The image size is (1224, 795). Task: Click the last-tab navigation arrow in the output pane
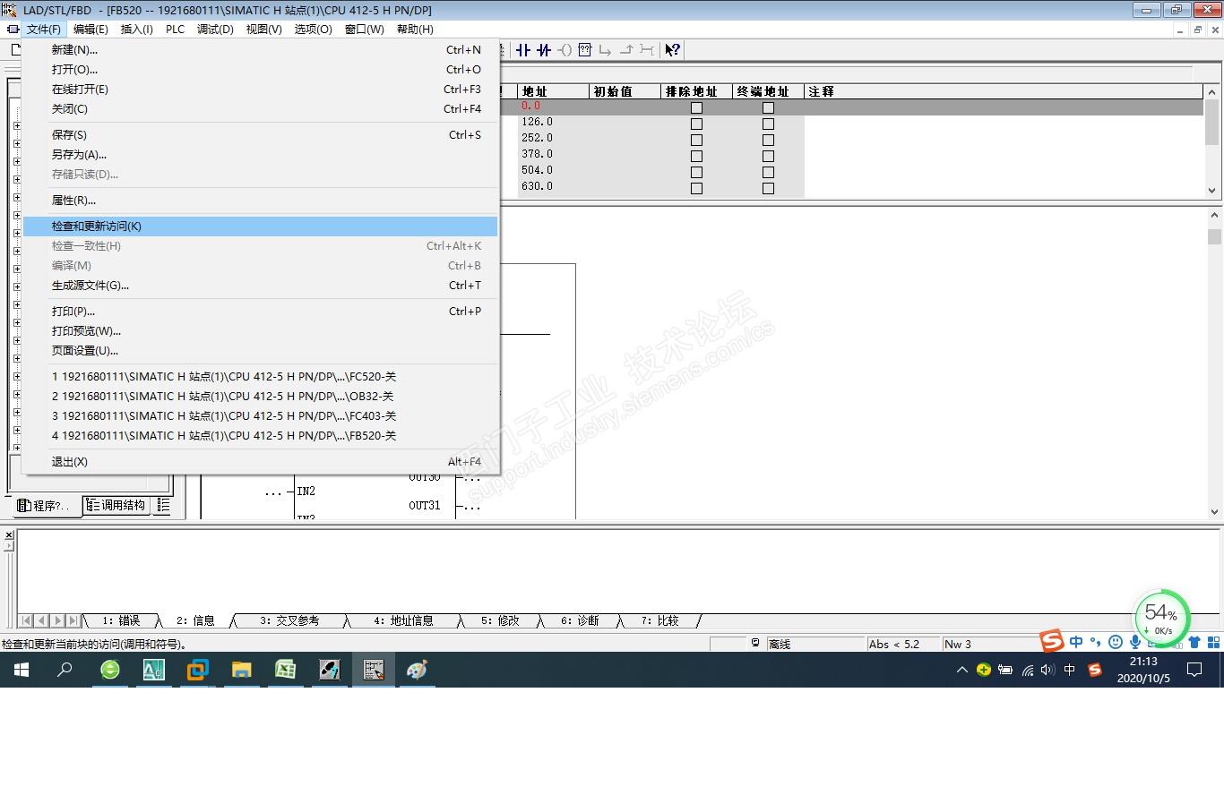pos(73,620)
